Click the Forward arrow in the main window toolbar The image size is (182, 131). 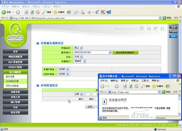coord(18,12)
